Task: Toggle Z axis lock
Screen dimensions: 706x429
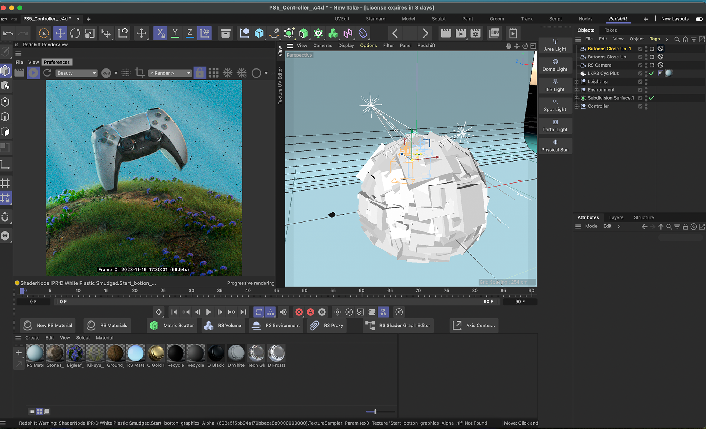Action: point(190,33)
